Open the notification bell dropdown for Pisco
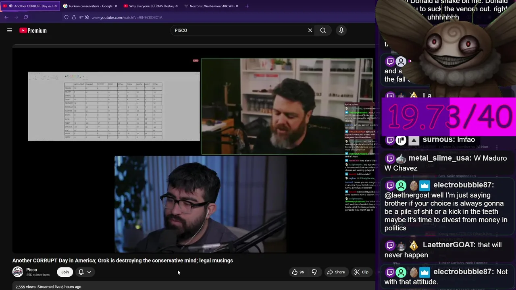 point(85,272)
